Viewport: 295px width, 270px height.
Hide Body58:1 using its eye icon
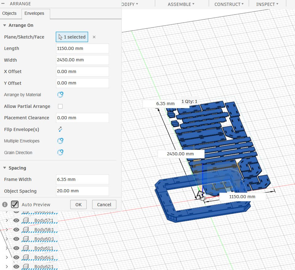tap(16, 229)
